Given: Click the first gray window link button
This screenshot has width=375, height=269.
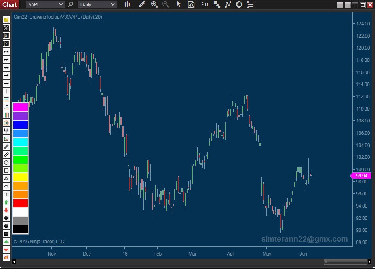Looking at the screenshot, I should [340, 4].
